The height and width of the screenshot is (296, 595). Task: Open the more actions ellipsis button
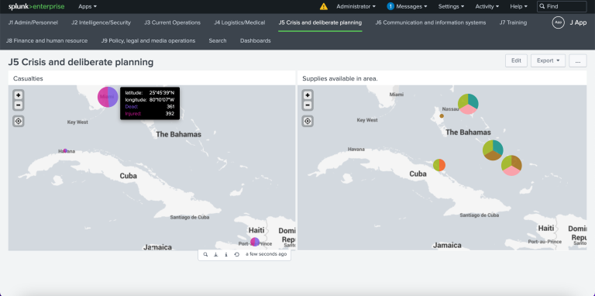click(x=577, y=60)
